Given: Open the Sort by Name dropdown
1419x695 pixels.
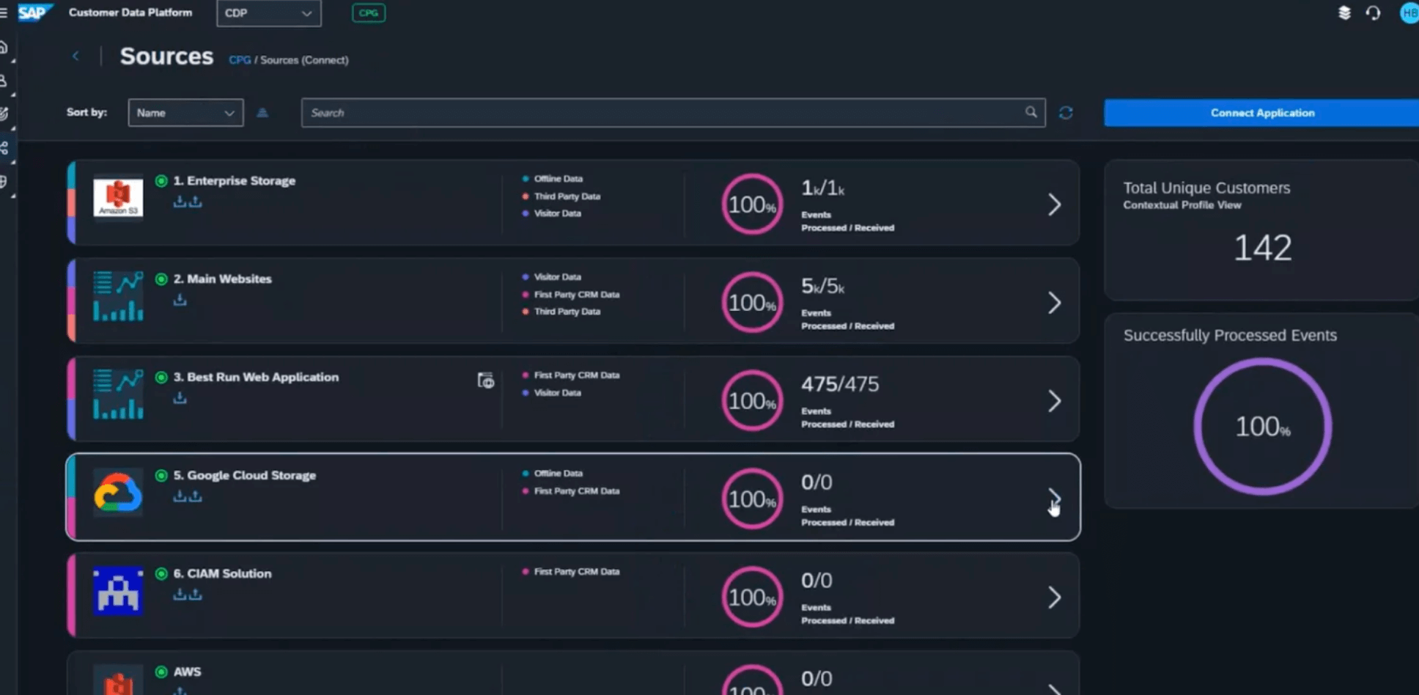Looking at the screenshot, I should (185, 113).
